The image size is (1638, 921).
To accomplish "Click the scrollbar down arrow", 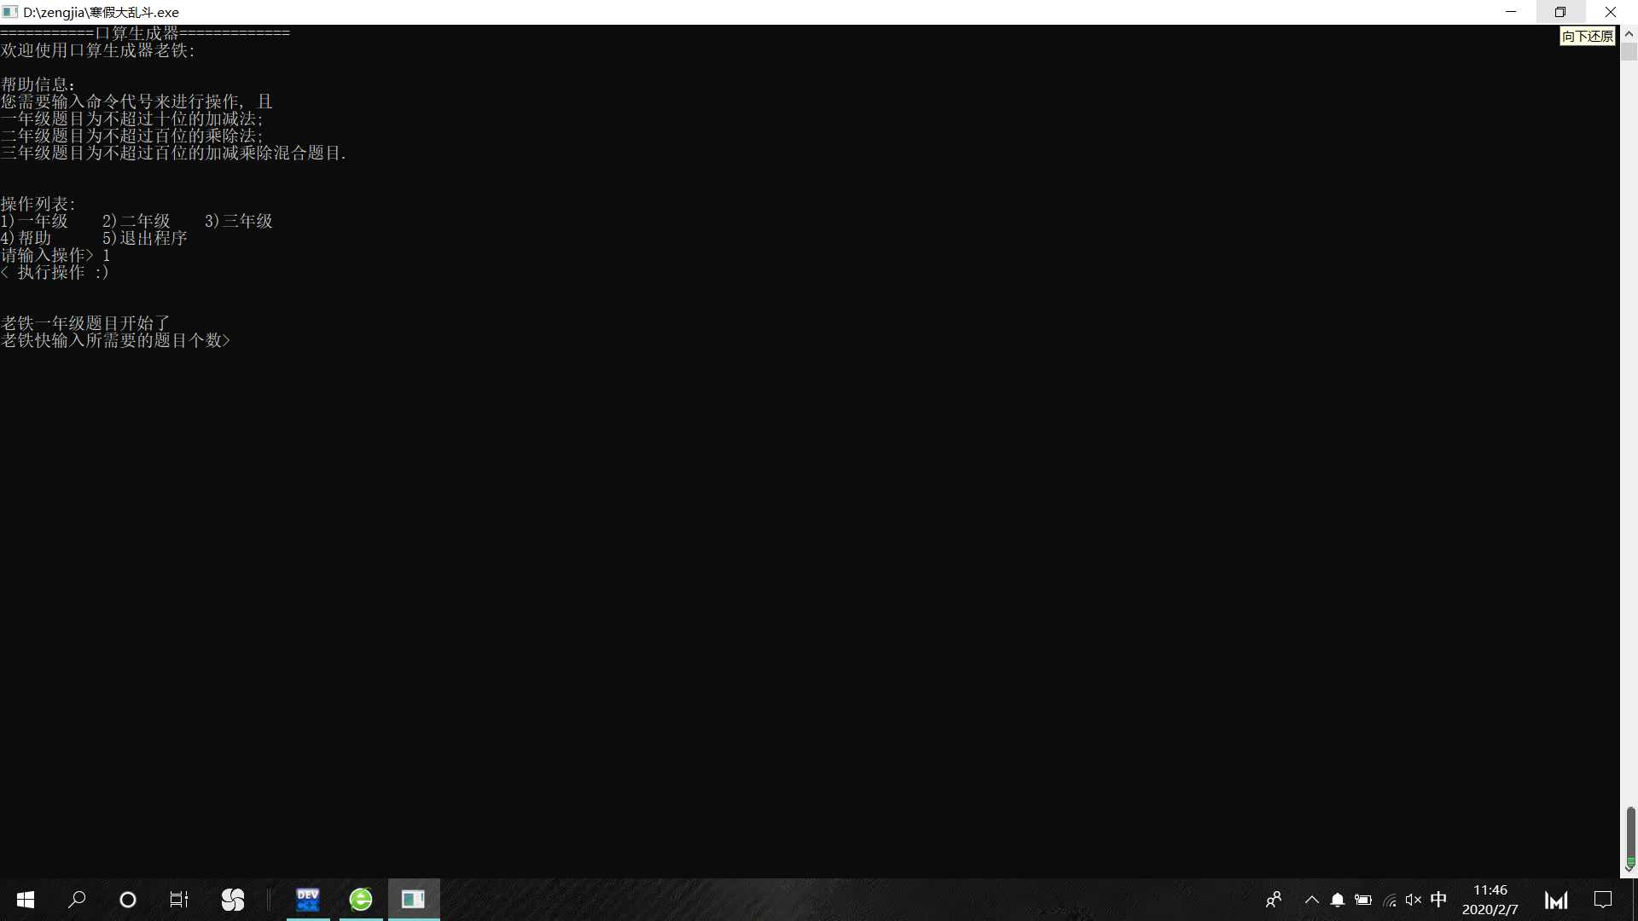I will 1629,870.
